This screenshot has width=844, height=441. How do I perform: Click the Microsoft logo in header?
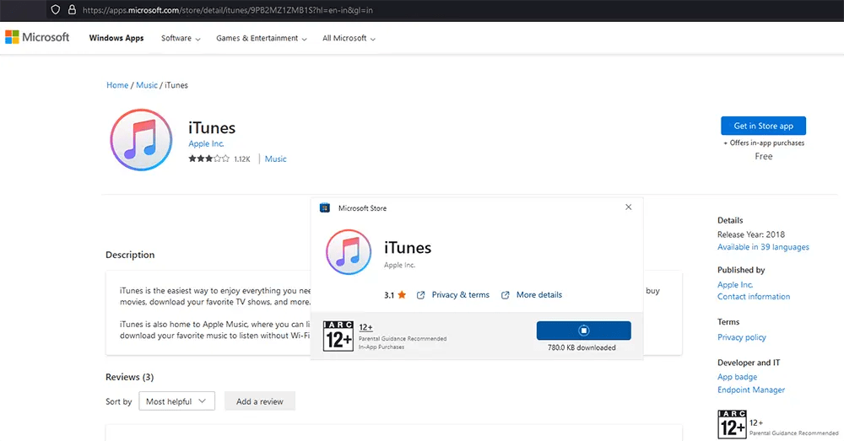click(37, 37)
